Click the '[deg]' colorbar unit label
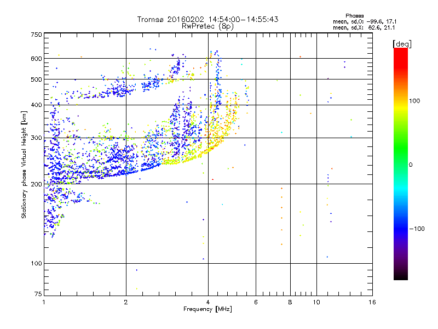Viewport: 438px width, 329px height. pyautogui.click(x=402, y=44)
